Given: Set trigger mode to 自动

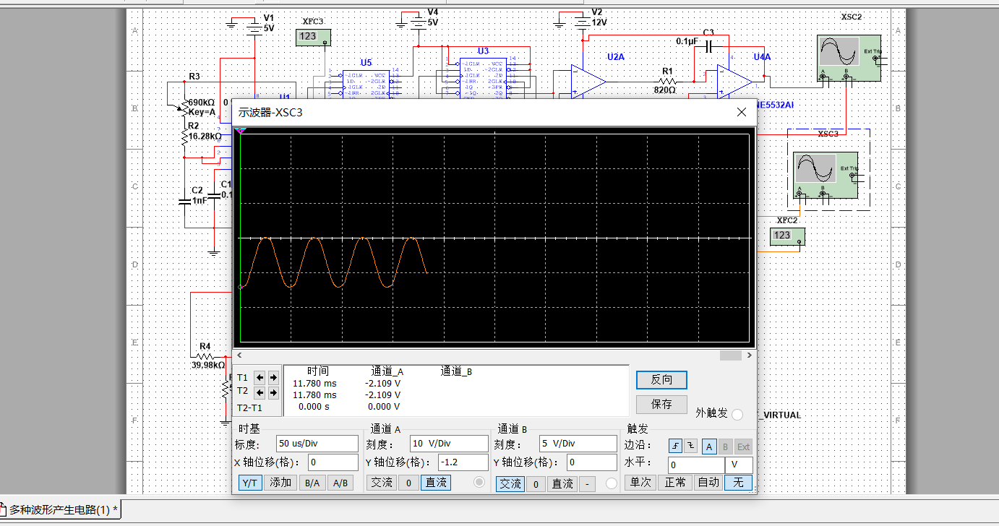Looking at the screenshot, I should click(708, 483).
